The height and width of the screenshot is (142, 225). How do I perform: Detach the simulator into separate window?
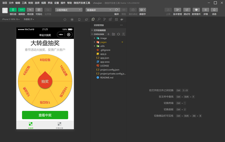(86, 19)
